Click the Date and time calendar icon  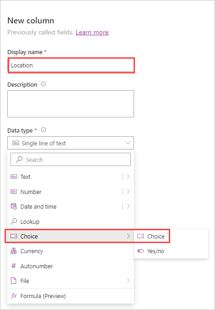click(x=14, y=206)
